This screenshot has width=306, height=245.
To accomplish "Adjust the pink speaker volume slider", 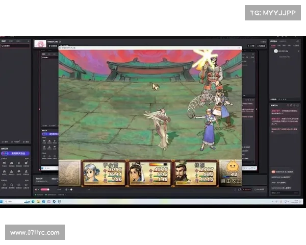I will pyautogui.click(x=45, y=189).
